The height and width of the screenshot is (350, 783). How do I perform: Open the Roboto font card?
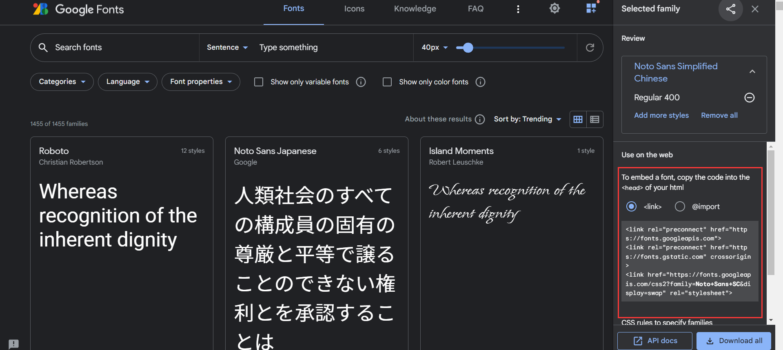(122, 243)
